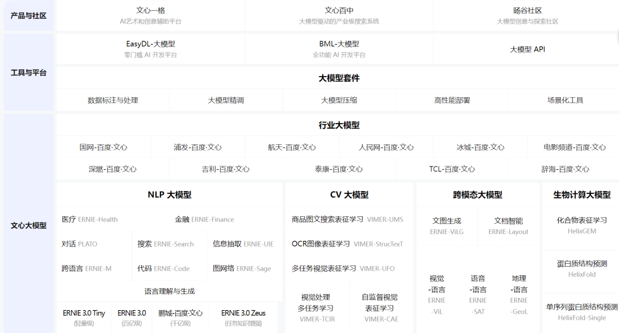Click the 文心百中 search system card

click(339, 15)
